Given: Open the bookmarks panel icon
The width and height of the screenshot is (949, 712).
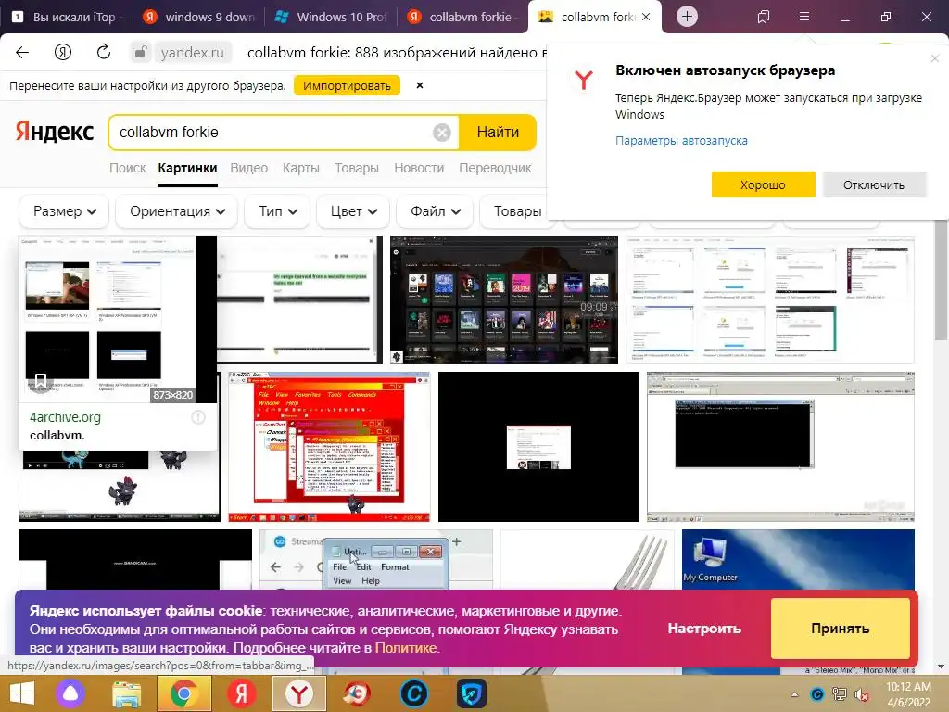Looking at the screenshot, I should (x=764, y=17).
